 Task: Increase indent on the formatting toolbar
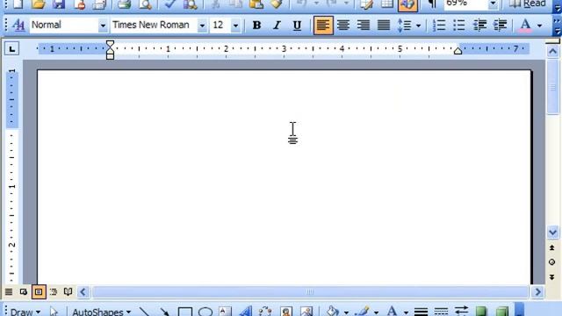500,25
